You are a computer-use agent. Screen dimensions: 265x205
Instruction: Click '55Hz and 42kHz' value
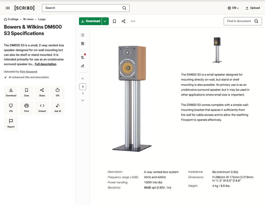[155, 177]
